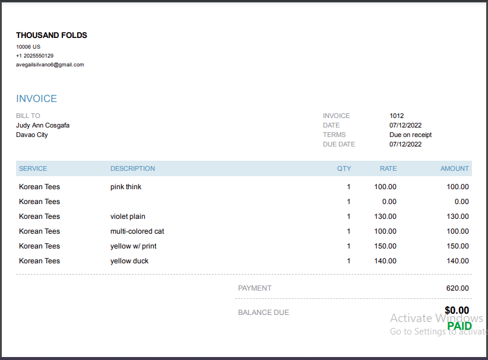Select the pink think description
The image size is (488, 360).
coord(126,187)
